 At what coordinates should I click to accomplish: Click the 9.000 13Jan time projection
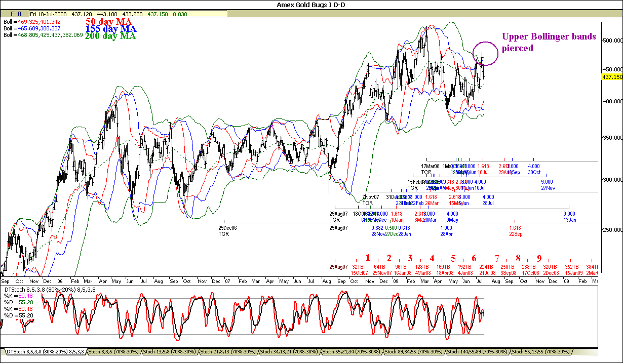(569, 217)
